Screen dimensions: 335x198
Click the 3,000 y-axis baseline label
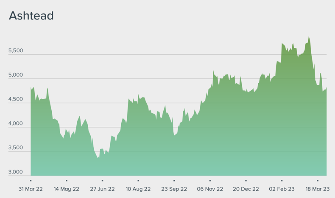pos(16,172)
